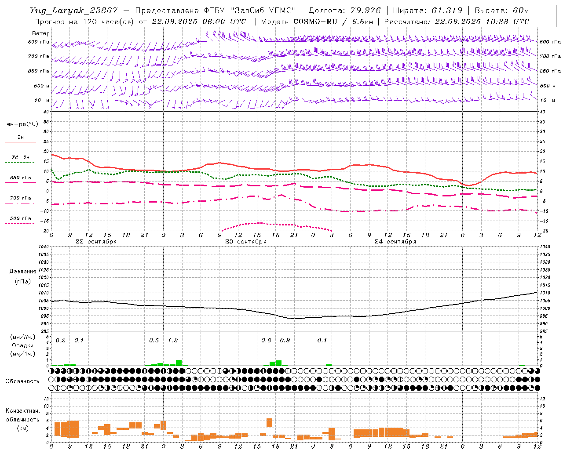Screen dimensions: 563x450
Task: Click the Ветер panel label
Action: (40, 33)
